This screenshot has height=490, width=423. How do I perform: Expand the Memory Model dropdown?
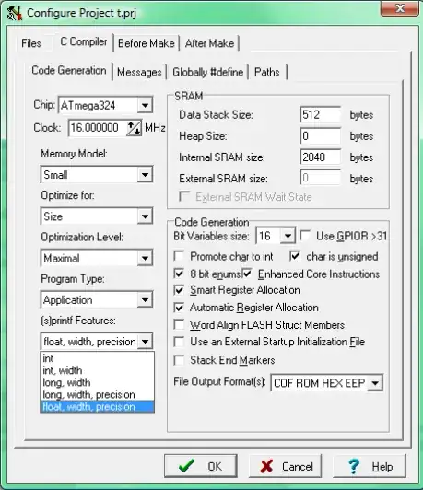click(x=145, y=174)
